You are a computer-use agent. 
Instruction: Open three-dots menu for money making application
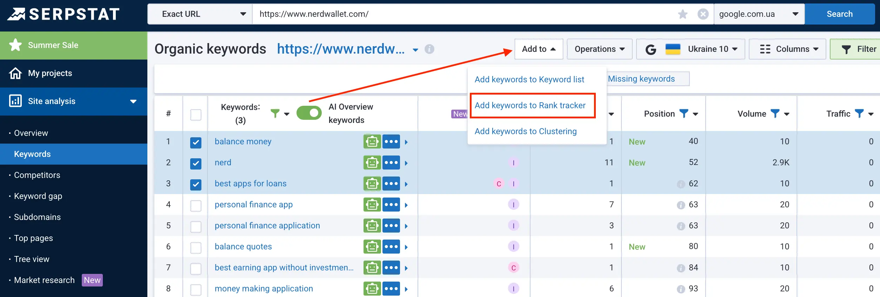(391, 289)
